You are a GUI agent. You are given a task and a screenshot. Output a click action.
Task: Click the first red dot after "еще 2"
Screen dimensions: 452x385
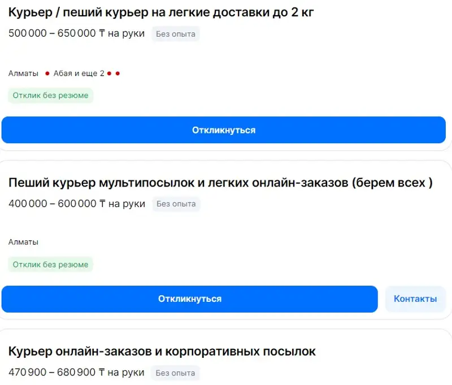(x=110, y=73)
